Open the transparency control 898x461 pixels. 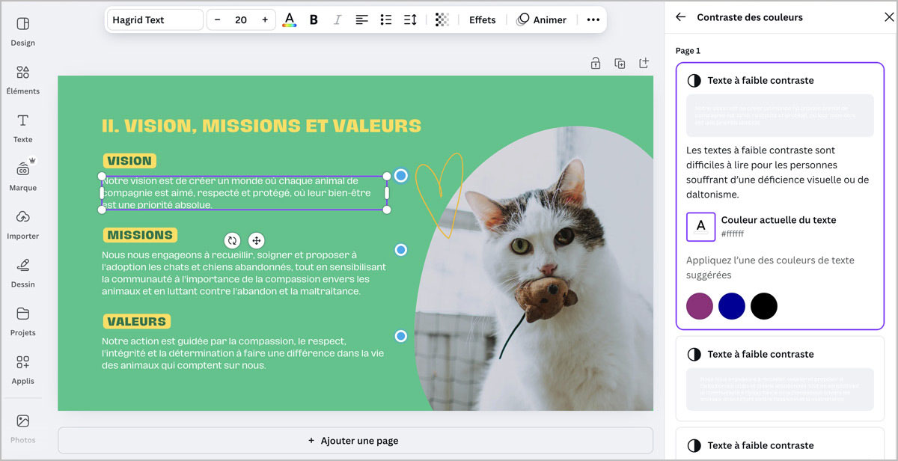tap(442, 20)
